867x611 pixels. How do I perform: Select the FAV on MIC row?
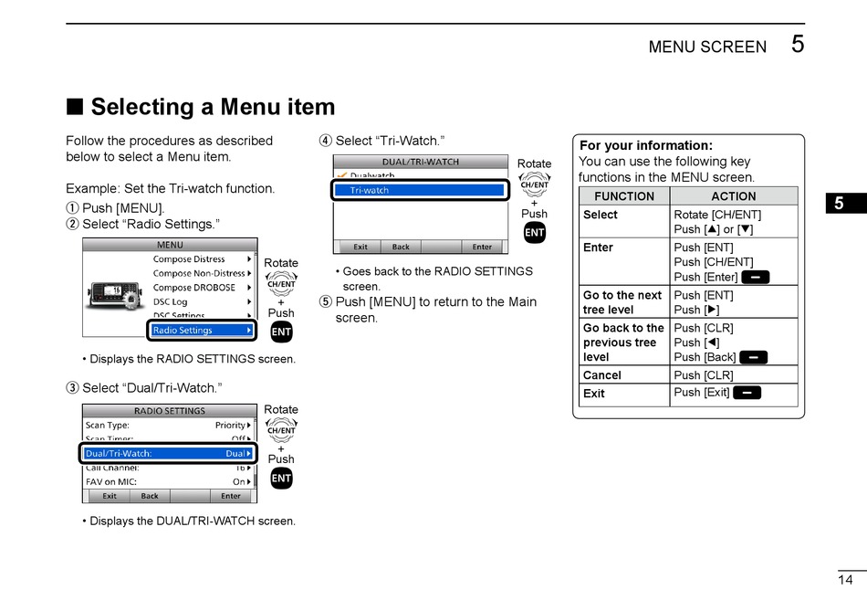168,482
